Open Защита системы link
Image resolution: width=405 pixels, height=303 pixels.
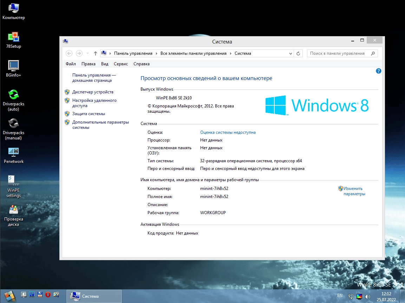coord(89,114)
